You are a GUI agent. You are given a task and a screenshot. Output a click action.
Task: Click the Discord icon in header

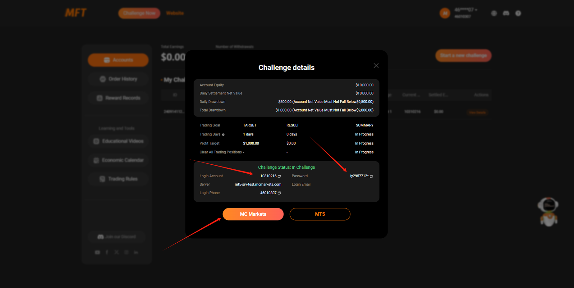click(x=506, y=13)
